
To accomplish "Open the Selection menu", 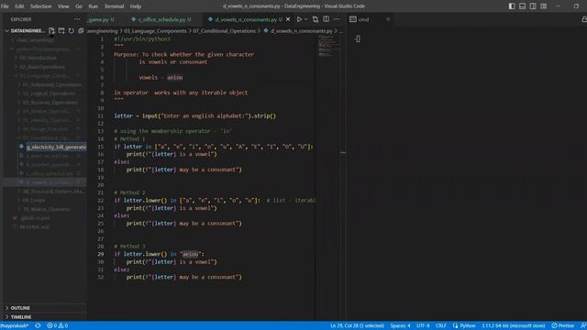I will coord(40,6).
